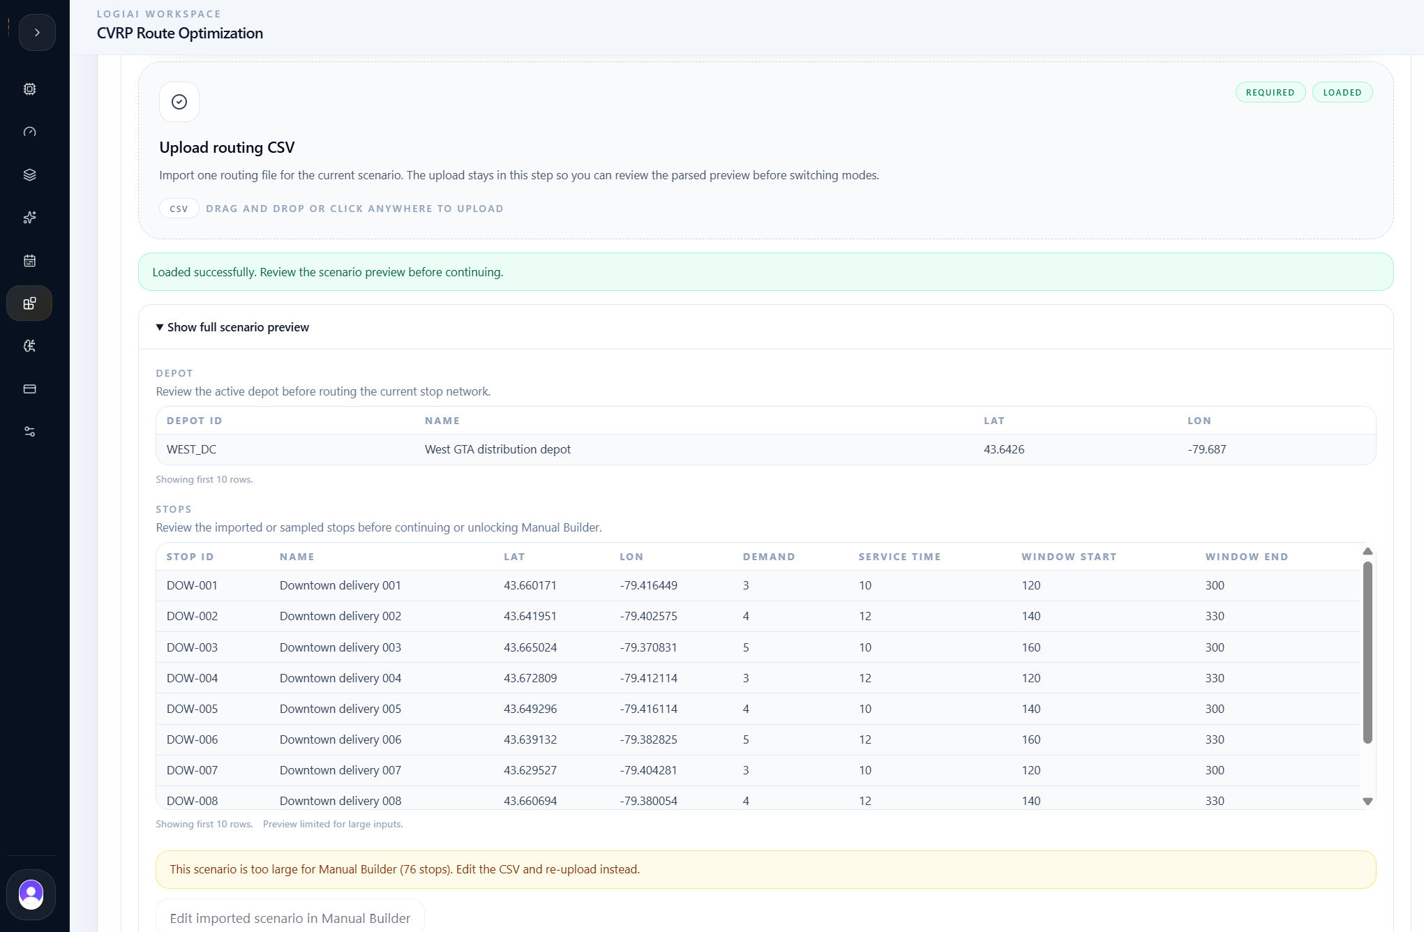Click longitude -79.412114 for DOW-004
The image size is (1424, 932).
click(x=648, y=678)
